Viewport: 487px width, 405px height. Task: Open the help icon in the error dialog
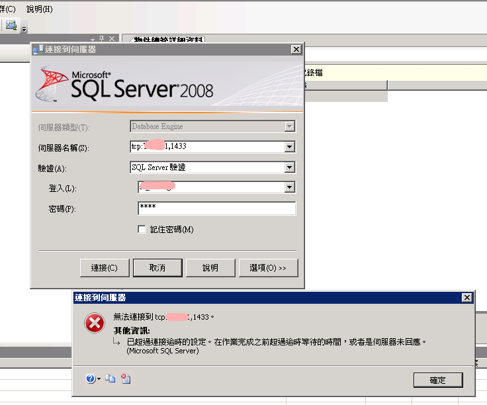tap(91, 379)
